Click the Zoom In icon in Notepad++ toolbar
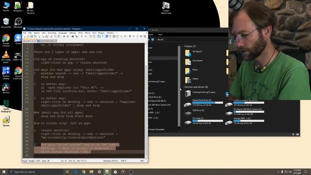This screenshot has width=311, height=175. [x=82, y=36]
